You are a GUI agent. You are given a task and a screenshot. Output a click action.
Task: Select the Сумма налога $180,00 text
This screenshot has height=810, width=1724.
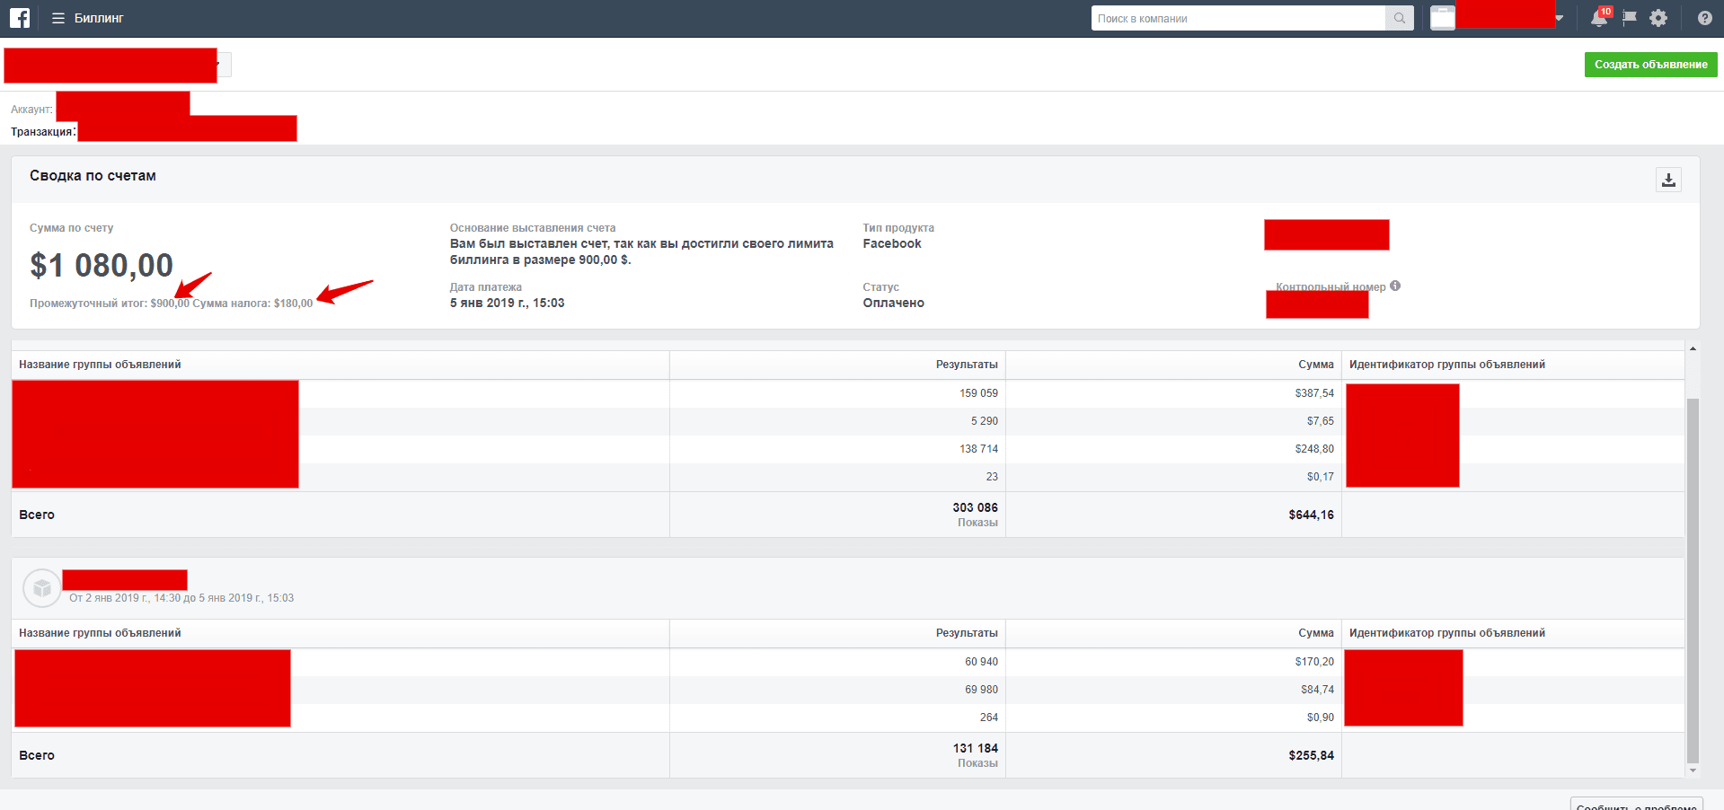pos(252,304)
